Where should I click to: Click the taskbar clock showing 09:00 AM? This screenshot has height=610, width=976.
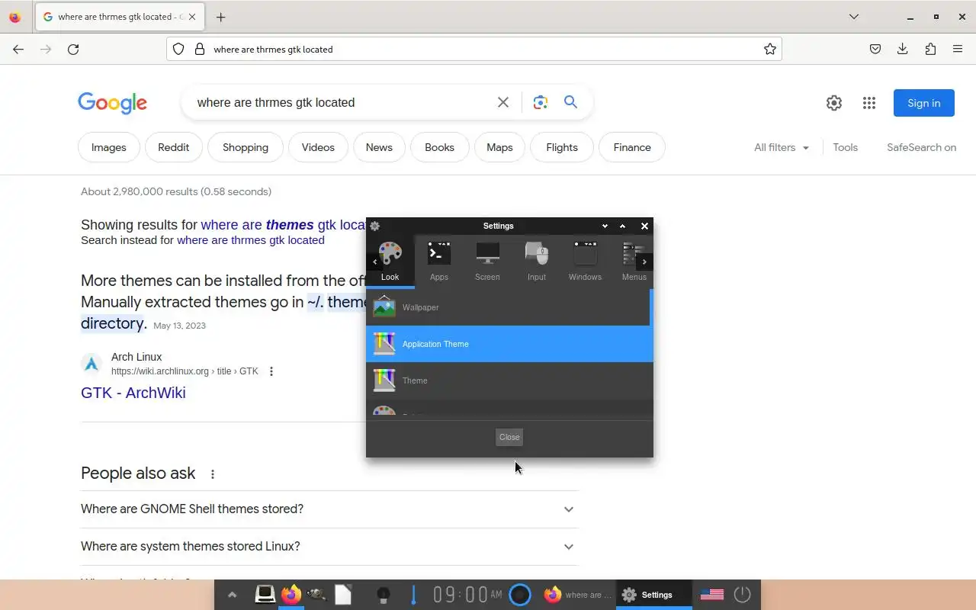point(467,595)
